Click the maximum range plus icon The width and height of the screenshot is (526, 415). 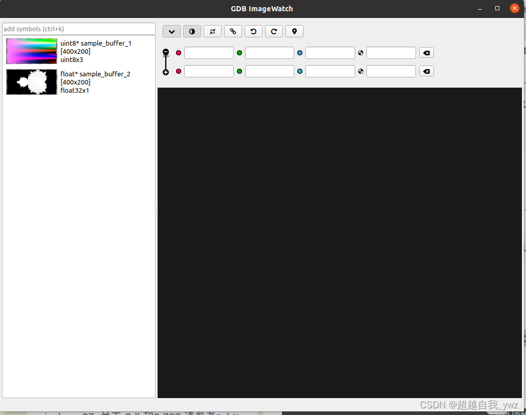[166, 72]
